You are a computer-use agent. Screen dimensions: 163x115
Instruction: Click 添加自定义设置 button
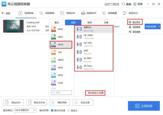pyautogui.click(x=95, y=93)
